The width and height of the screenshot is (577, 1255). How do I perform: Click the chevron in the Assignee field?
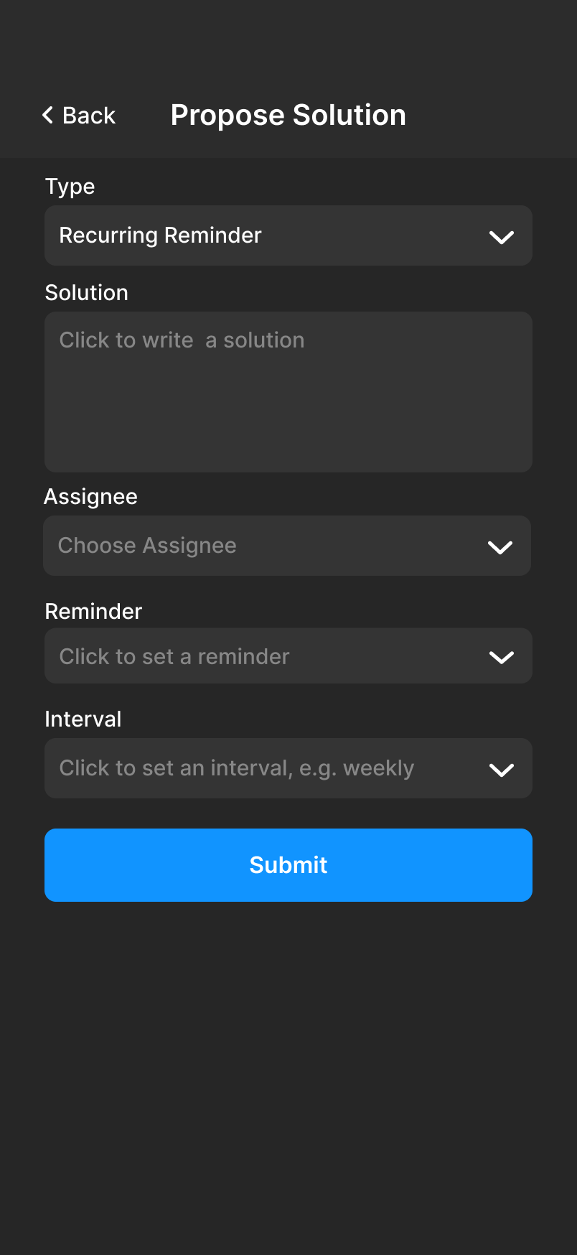pos(499,548)
